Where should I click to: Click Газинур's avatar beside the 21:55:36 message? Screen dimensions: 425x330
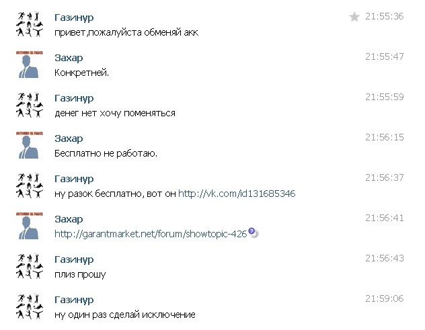30,24
